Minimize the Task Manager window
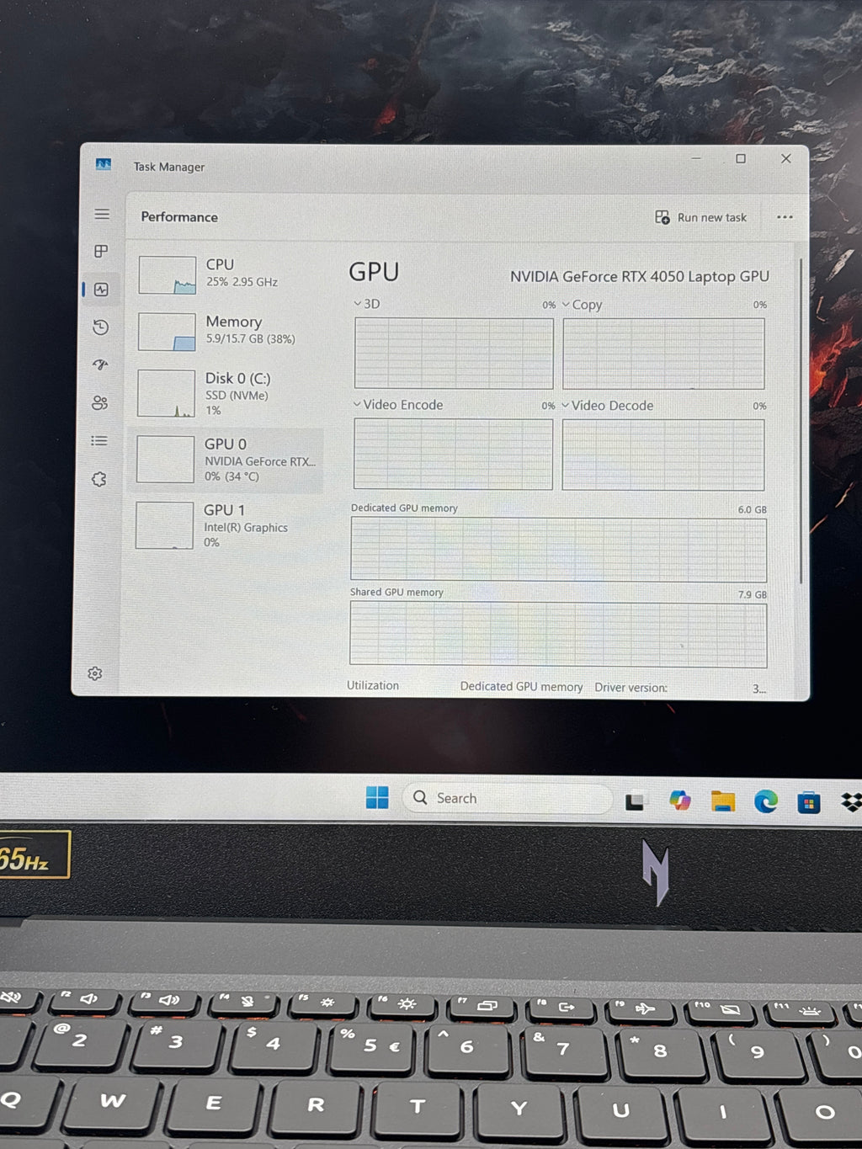Image resolution: width=862 pixels, height=1149 pixels. coord(696,157)
